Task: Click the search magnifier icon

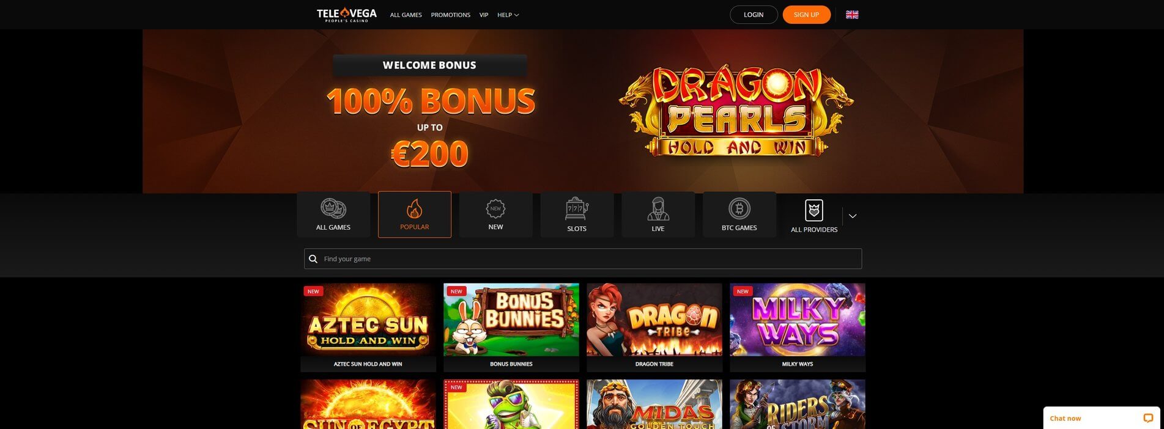Action: point(313,259)
